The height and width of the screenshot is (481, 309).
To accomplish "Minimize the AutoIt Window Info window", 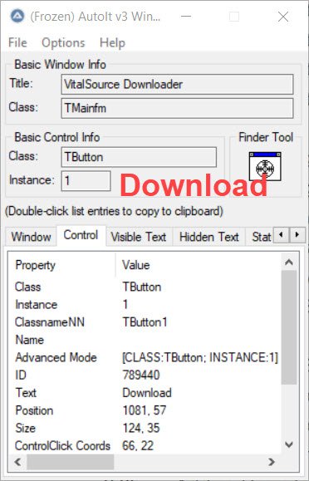I will click(x=186, y=17).
